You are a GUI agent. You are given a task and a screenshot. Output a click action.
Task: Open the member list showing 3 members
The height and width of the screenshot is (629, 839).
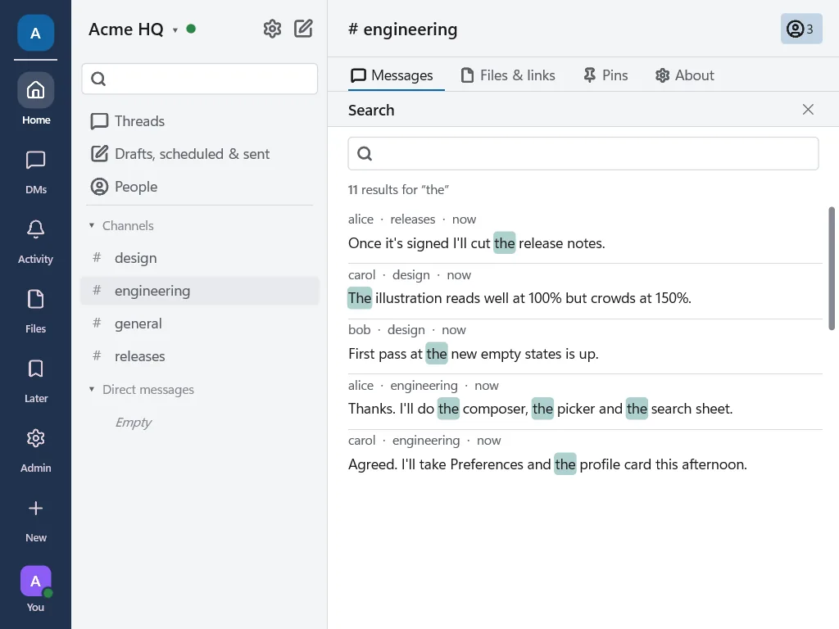tap(801, 29)
